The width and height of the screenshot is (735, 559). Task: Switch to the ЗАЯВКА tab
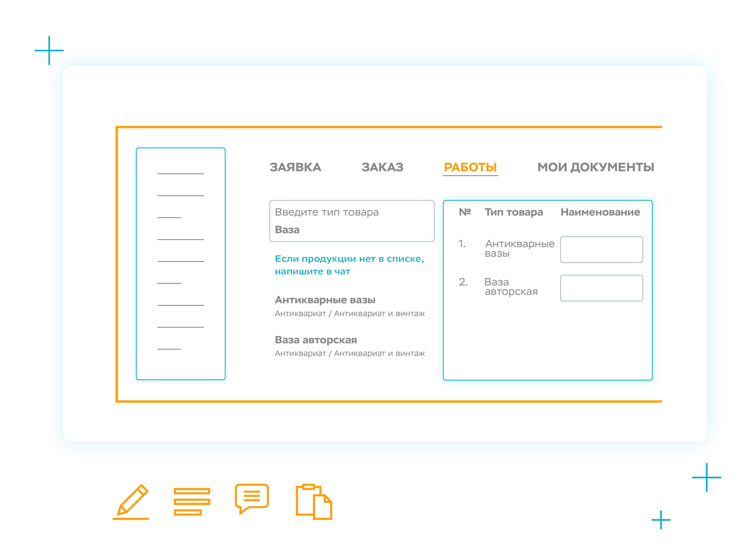[295, 167]
